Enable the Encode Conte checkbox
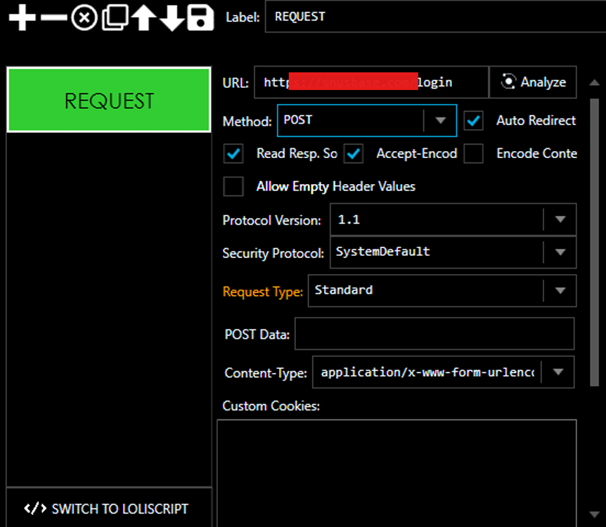This screenshot has width=606, height=527. (x=473, y=153)
